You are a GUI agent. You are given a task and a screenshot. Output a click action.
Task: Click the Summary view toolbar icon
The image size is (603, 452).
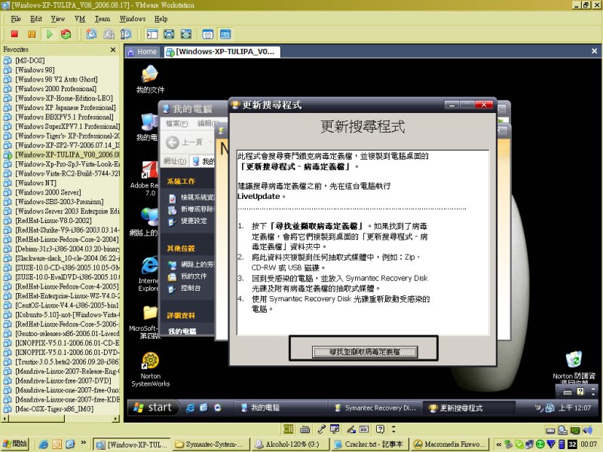pyautogui.click(x=208, y=34)
